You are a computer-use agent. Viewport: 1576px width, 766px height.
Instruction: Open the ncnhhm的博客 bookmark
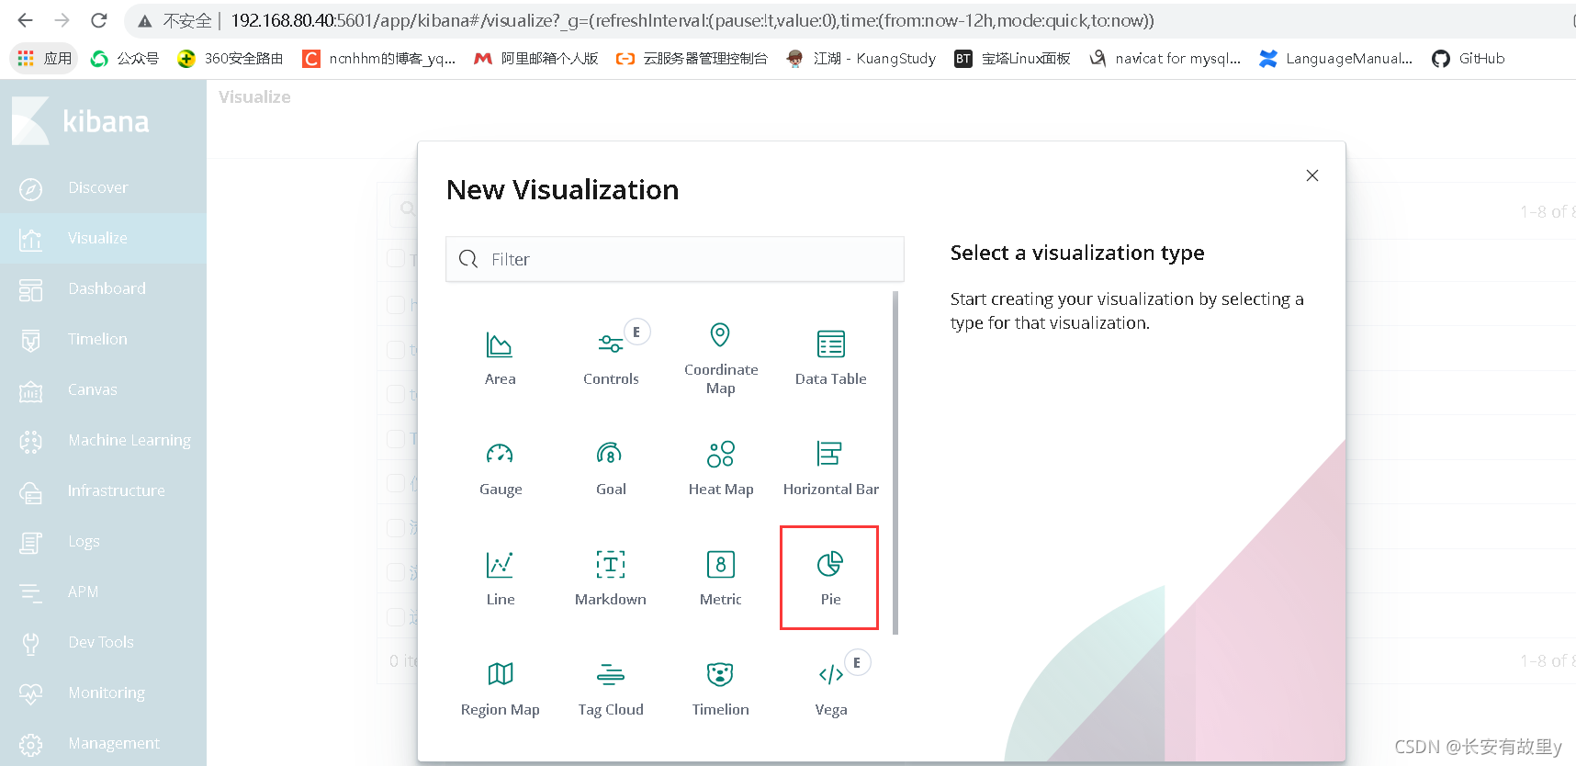[379, 58]
